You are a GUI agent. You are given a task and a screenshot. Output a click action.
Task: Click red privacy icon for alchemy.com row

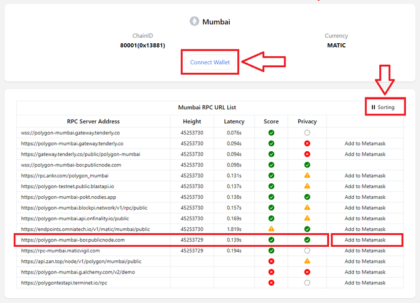[307, 272]
